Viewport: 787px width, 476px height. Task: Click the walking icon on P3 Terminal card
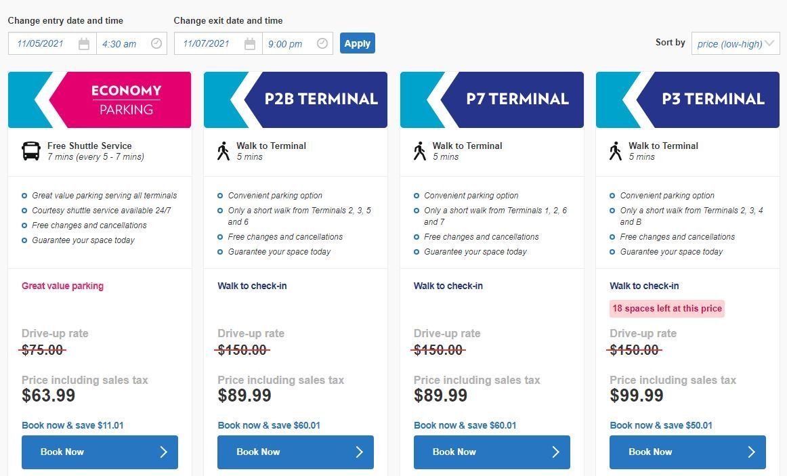pos(616,150)
